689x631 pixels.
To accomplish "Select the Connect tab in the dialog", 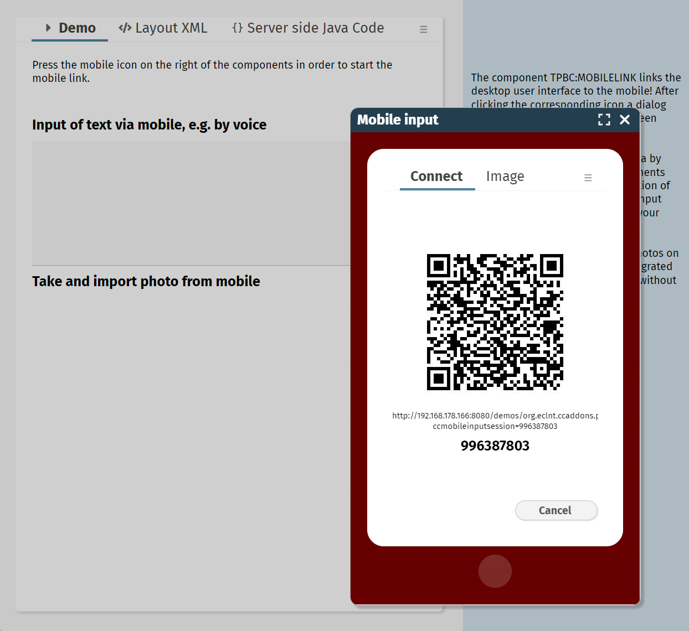I will (x=436, y=177).
